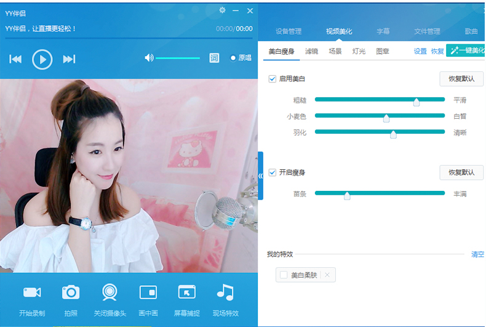Skip to next track
This screenshot has height=327, width=486.
click(x=70, y=59)
